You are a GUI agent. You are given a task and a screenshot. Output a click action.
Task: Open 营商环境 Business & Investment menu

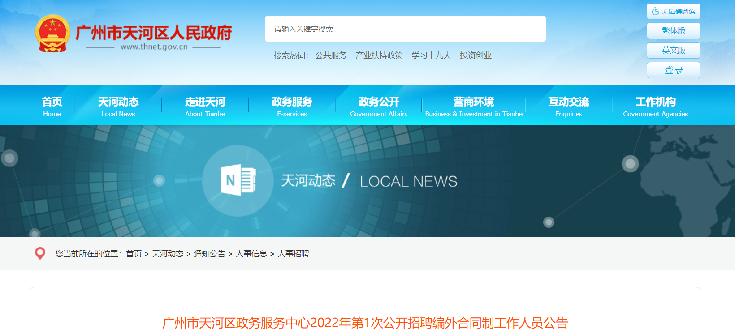474,106
